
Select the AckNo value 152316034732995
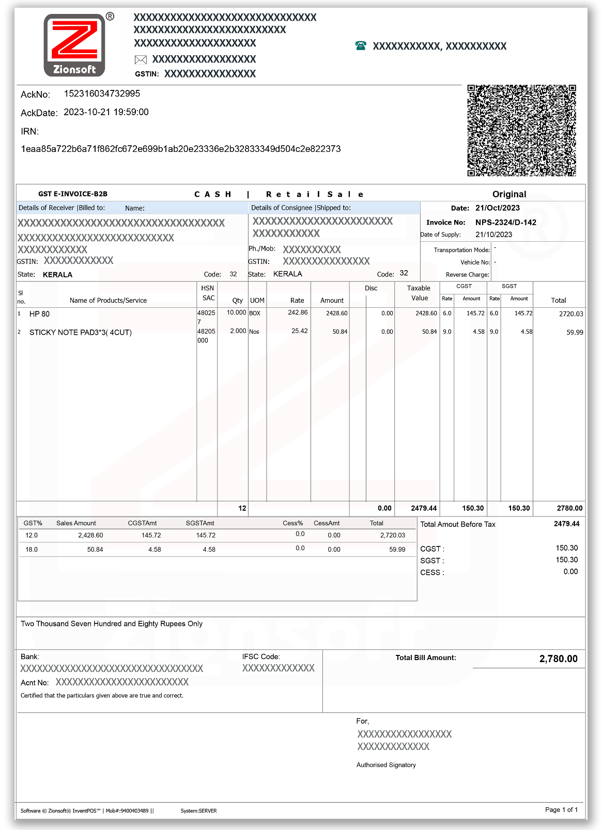coord(102,93)
